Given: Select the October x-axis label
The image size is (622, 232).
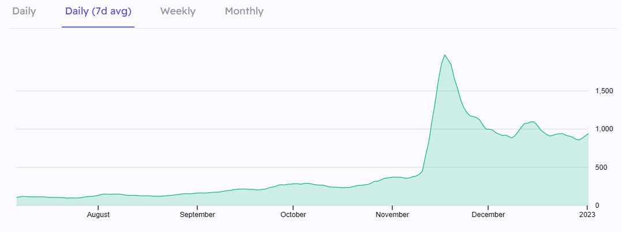Looking at the screenshot, I should 293,215.
